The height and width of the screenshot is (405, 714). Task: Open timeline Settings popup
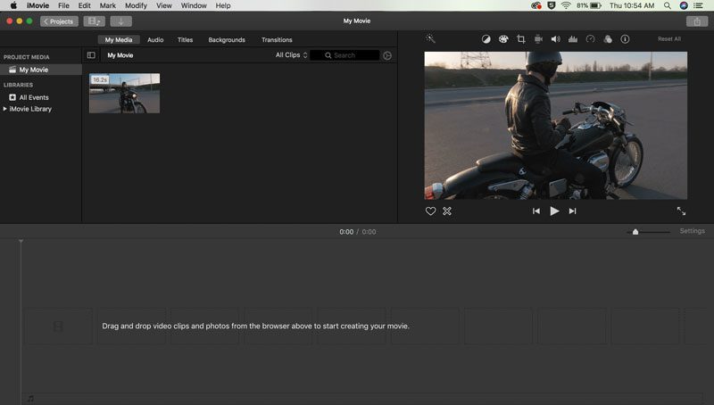[693, 231]
